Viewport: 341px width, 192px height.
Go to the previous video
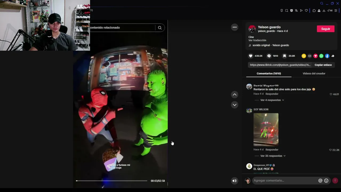(x=234, y=94)
